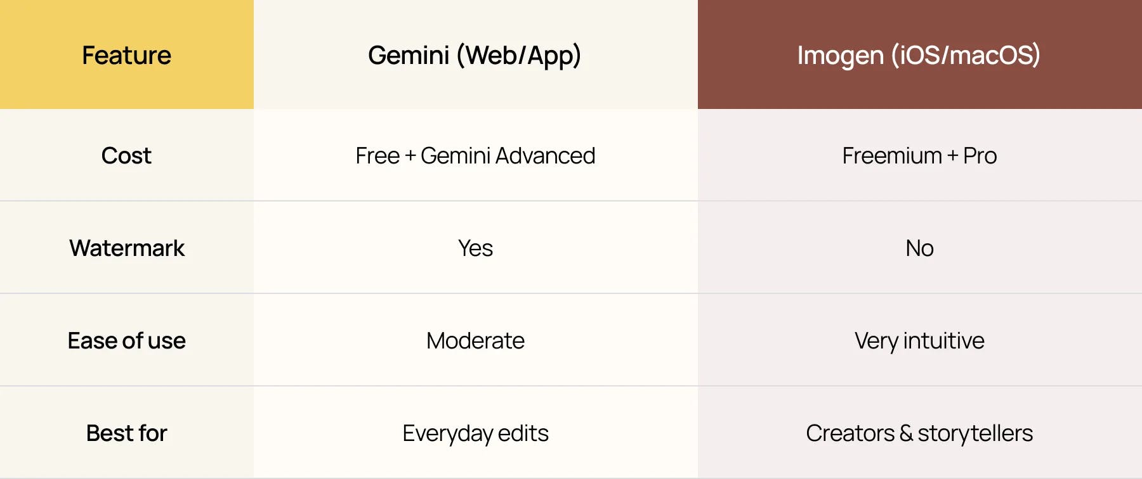The image size is (1142, 479).
Task: Click the word intuitive in Imogen's column
Action: [943, 341]
